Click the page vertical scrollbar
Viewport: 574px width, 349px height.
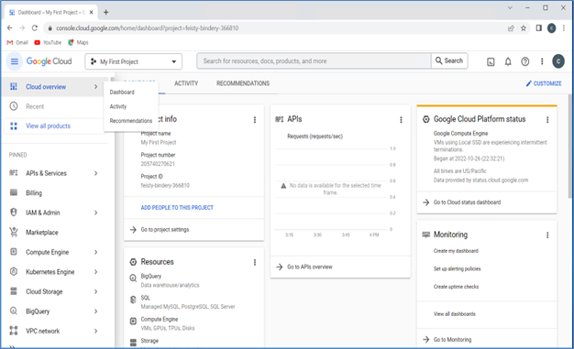570,147
